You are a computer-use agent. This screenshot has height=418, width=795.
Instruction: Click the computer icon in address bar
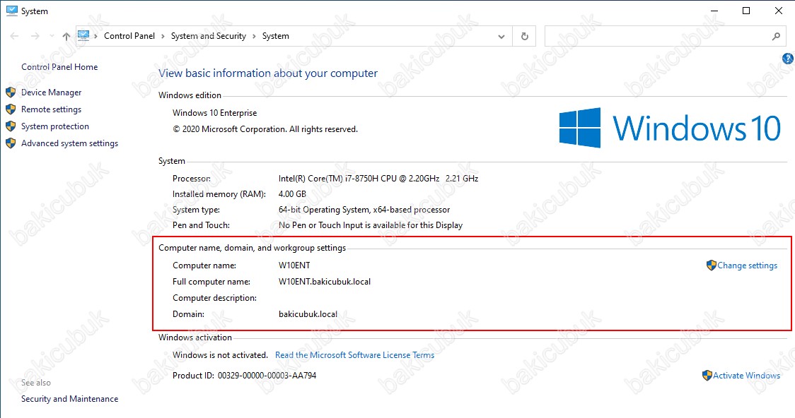point(83,35)
